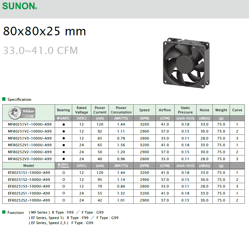249x226 pixels.
Task: Click the filled bearing dot for MF80252V3-1000U-A99
Action: [x=64, y=159]
